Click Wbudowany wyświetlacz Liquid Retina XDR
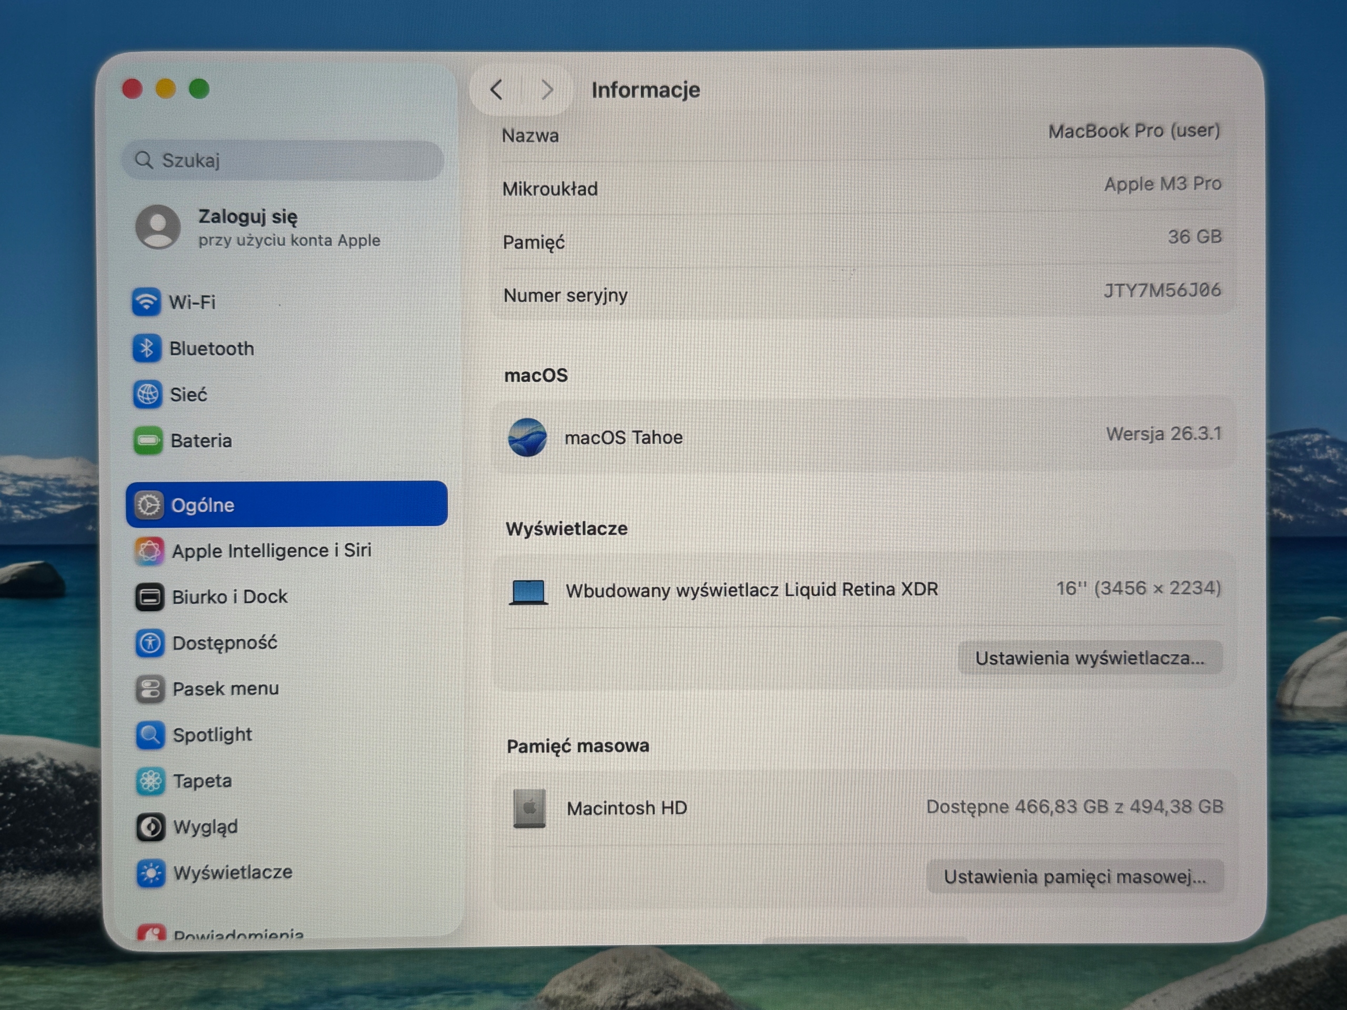This screenshot has width=1347, height=1010. [752, 590]
